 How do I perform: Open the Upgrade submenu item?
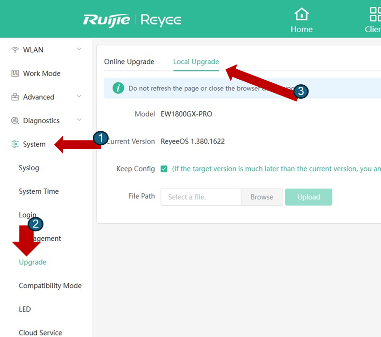[33, 262]
